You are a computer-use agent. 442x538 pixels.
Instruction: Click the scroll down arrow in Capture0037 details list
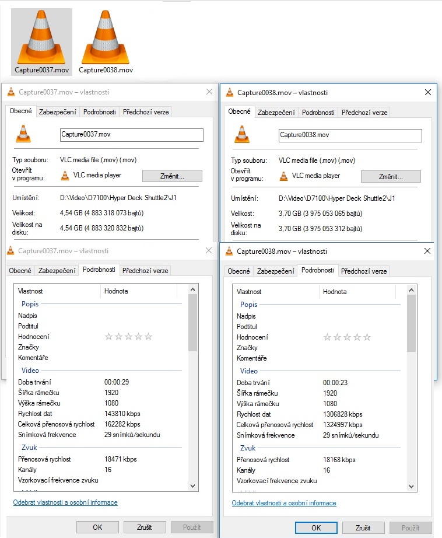point(193,485)
